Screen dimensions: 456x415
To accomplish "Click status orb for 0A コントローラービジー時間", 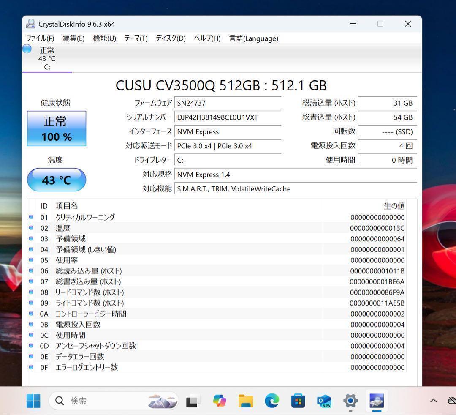I will tap(31, 314).
